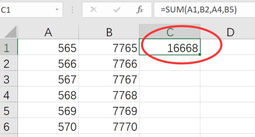
Task: Click the select-all triangle at grid corner
Action: [11, 32]
